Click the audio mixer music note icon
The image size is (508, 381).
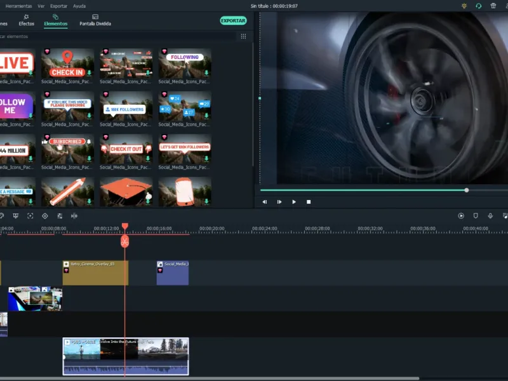(x=505, y=216)
